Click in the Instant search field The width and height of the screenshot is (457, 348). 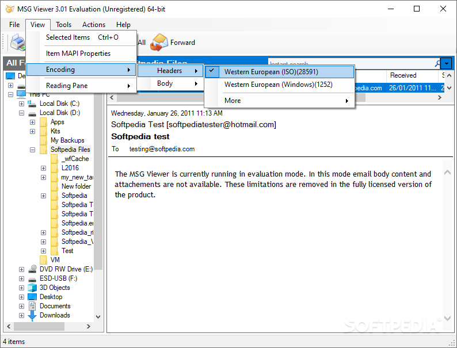pyautogui.click(x=351, y=63)
